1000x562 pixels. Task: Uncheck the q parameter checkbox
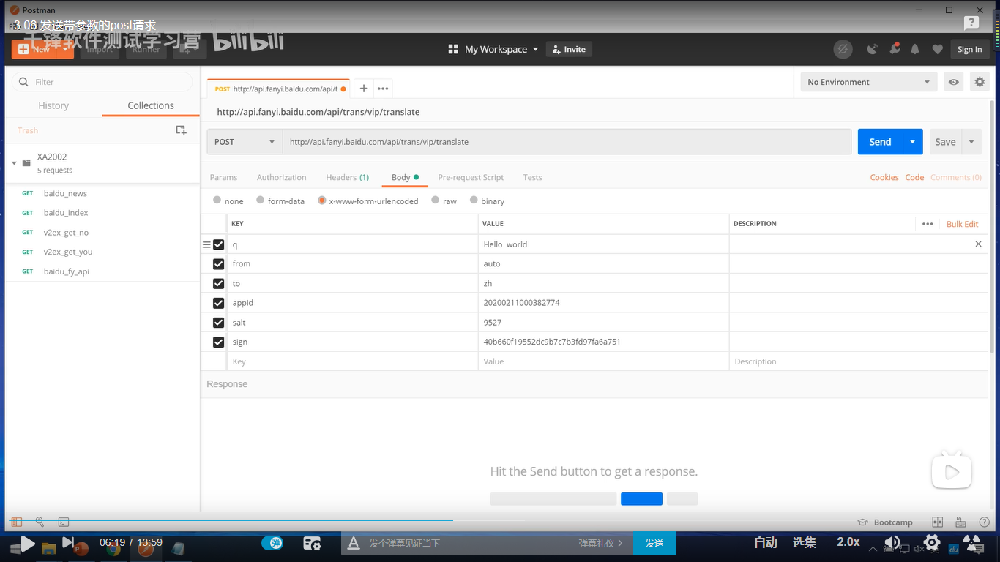pos(218,244)
